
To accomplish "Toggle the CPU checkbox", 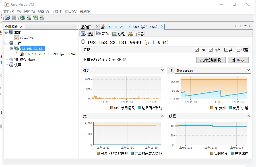I will coord(197,50).
